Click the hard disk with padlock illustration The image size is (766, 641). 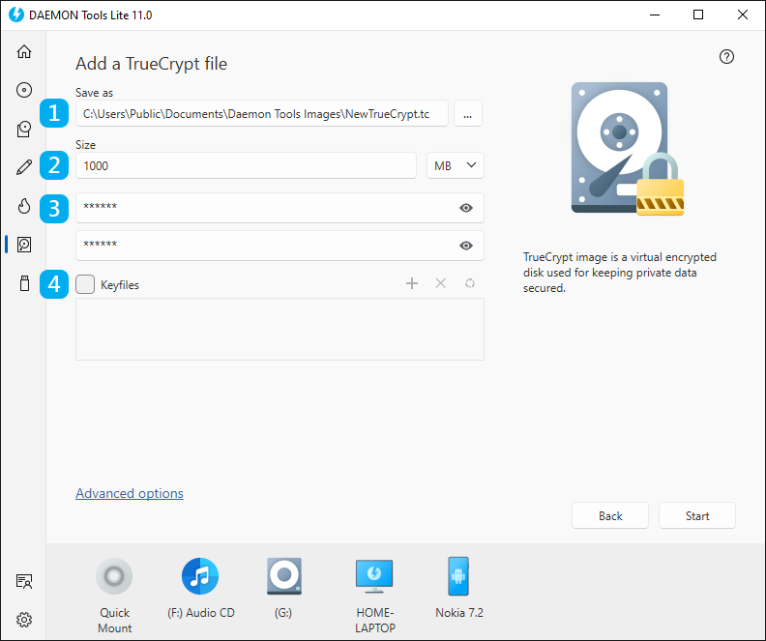pos(628,149)
